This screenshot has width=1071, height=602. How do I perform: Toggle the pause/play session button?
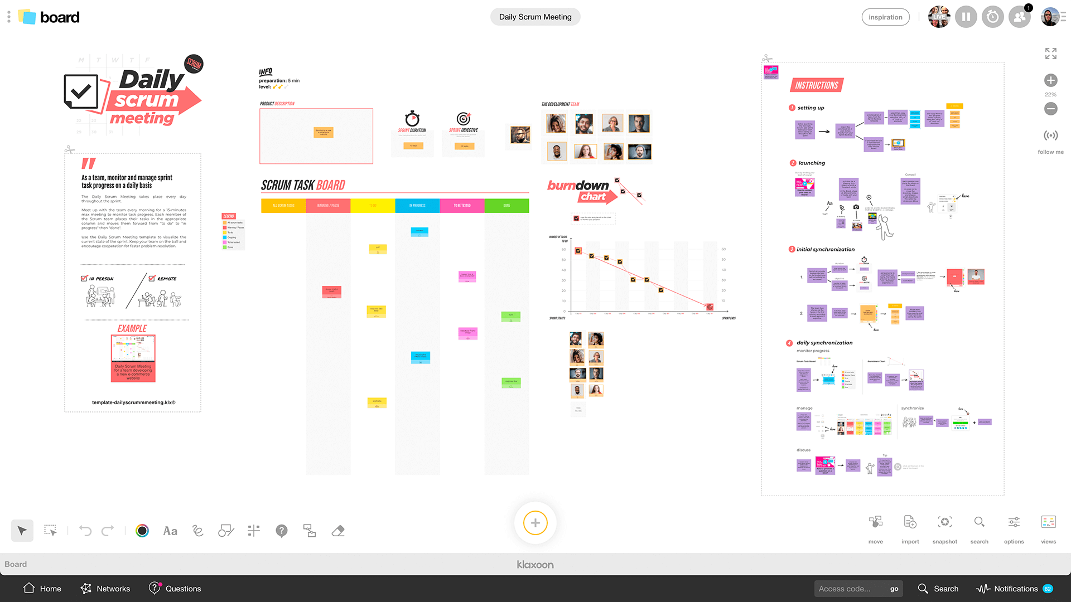967,17
